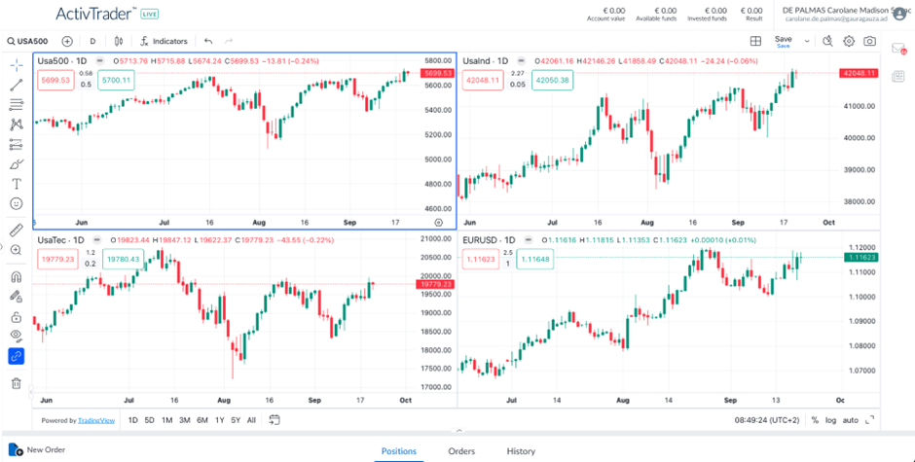This screenshot has height=462, width=915.
Task: Select the trend line drawing tool
Action: click(17, 84)
